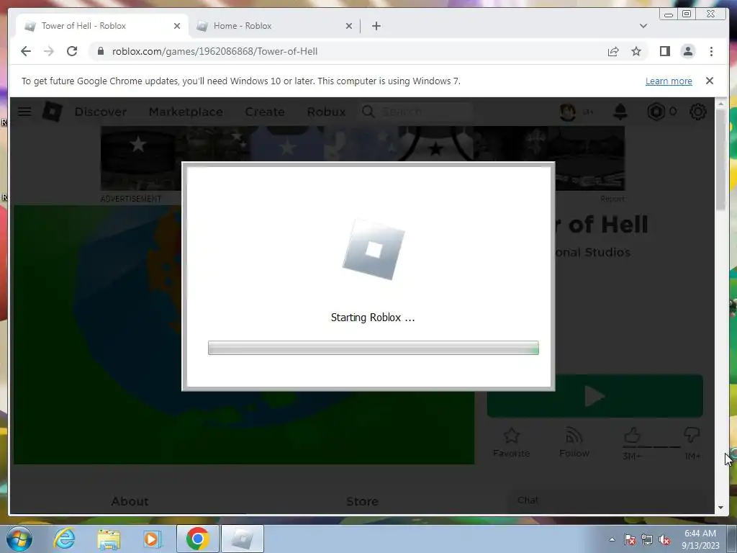Open the Discover nav item
This screenshot has height=553, width=737.
tap(101, 112)
